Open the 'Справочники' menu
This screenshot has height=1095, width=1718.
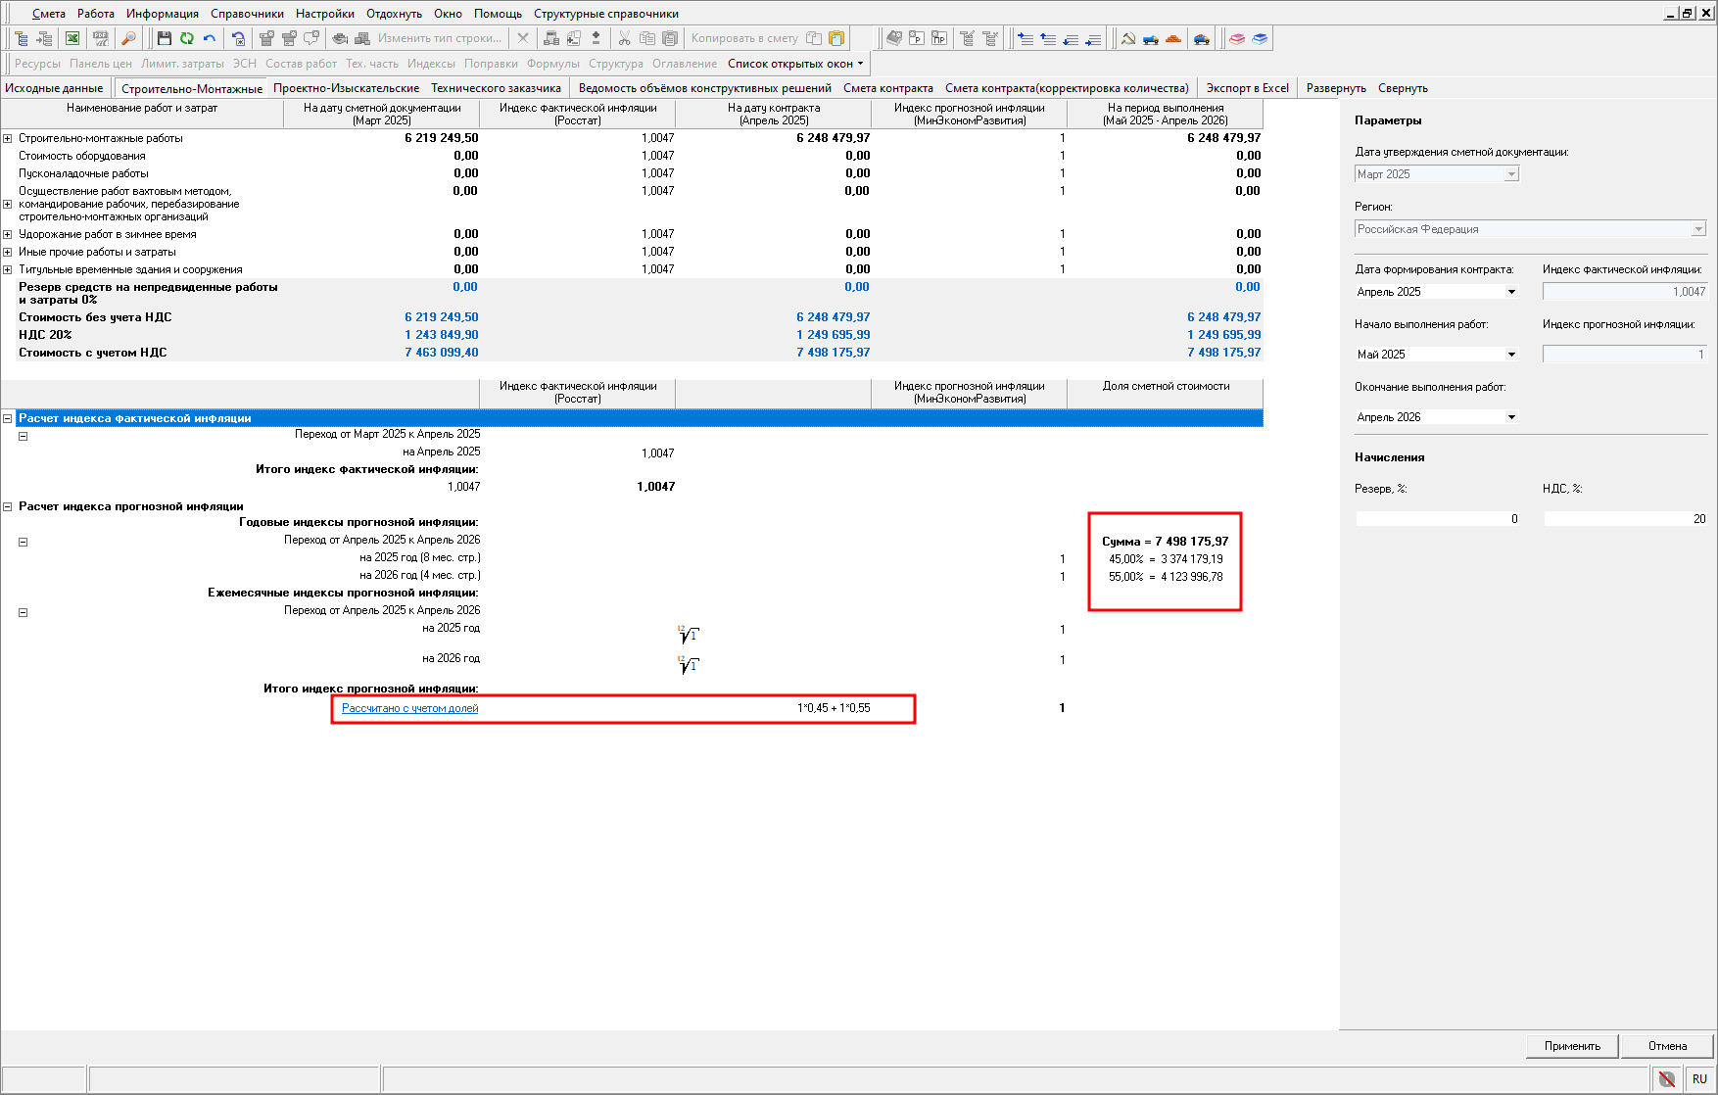pyautogui.click(x=247, y=14)
